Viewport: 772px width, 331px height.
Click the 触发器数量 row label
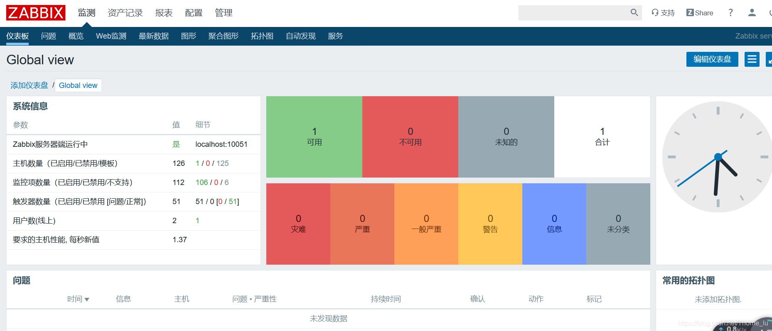click(x=80, y=202)
